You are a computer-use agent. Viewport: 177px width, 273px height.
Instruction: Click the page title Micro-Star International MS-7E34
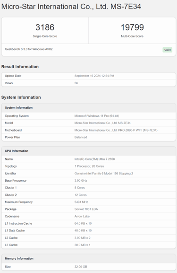coord(71,7)
